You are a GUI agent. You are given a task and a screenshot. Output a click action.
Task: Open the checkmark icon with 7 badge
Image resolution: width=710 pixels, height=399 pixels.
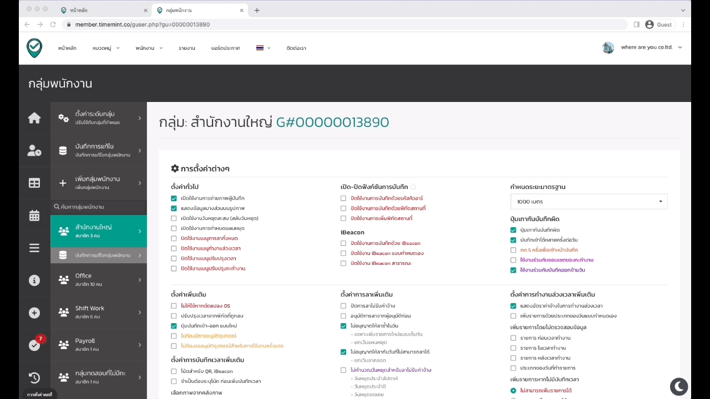coord(34,345)
